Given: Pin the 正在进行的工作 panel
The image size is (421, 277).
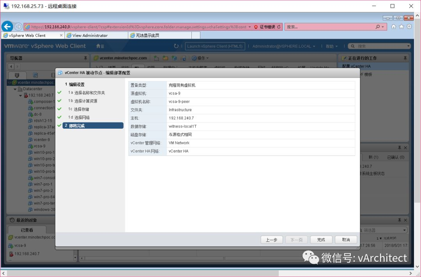Looking at the screenshot, I should click(x=405, y=58).
